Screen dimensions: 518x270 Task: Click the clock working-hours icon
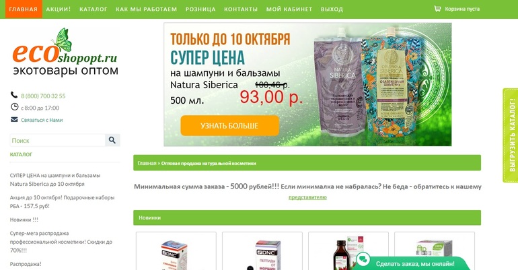15,107
